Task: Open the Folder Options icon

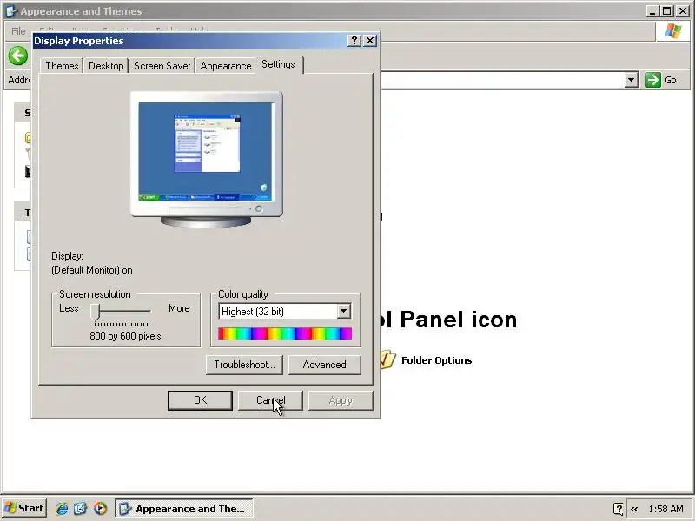Action: (387, 359)
